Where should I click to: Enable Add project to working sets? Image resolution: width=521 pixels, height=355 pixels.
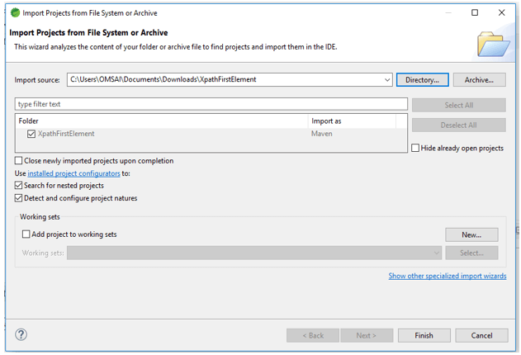pyautogui.click(x=26, y=234)
